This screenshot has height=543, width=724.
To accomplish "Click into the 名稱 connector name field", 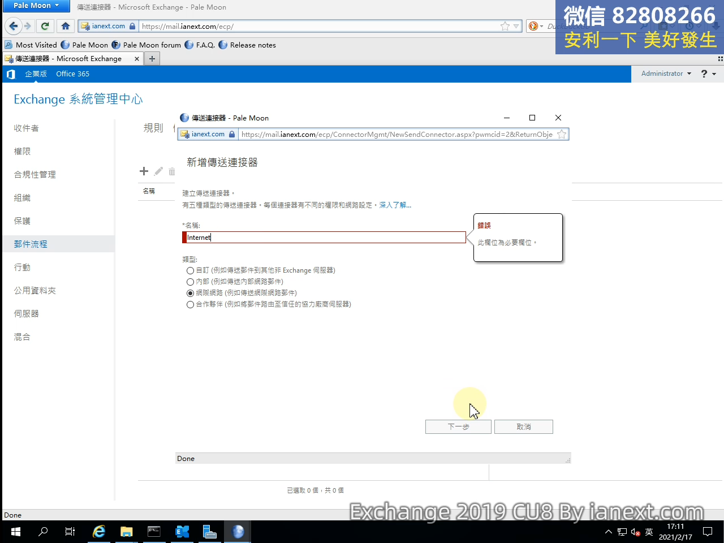I will 325,238.
